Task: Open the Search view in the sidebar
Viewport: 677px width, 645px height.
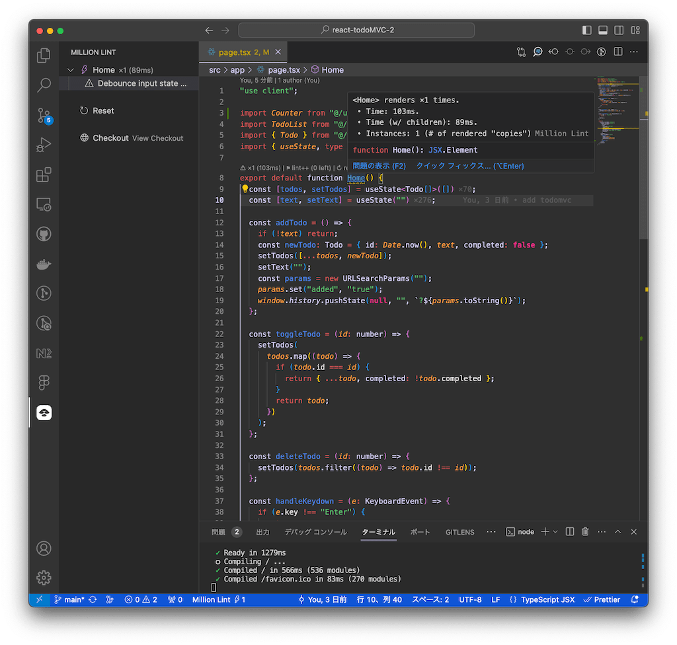Action: click(x=44, y=85)
